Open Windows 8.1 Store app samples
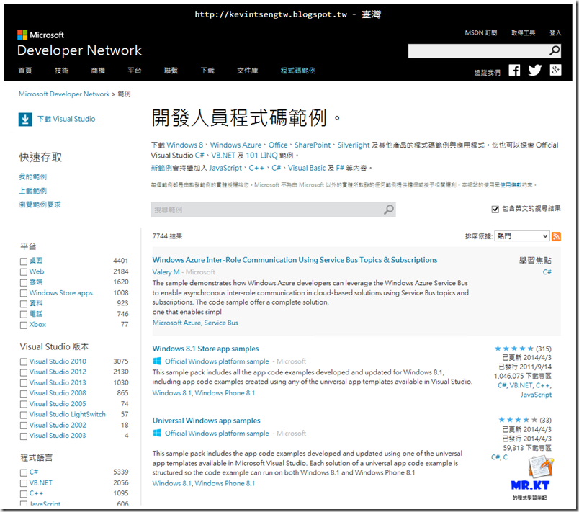Viewport: 579px width, 512px height. click(206, 349)
